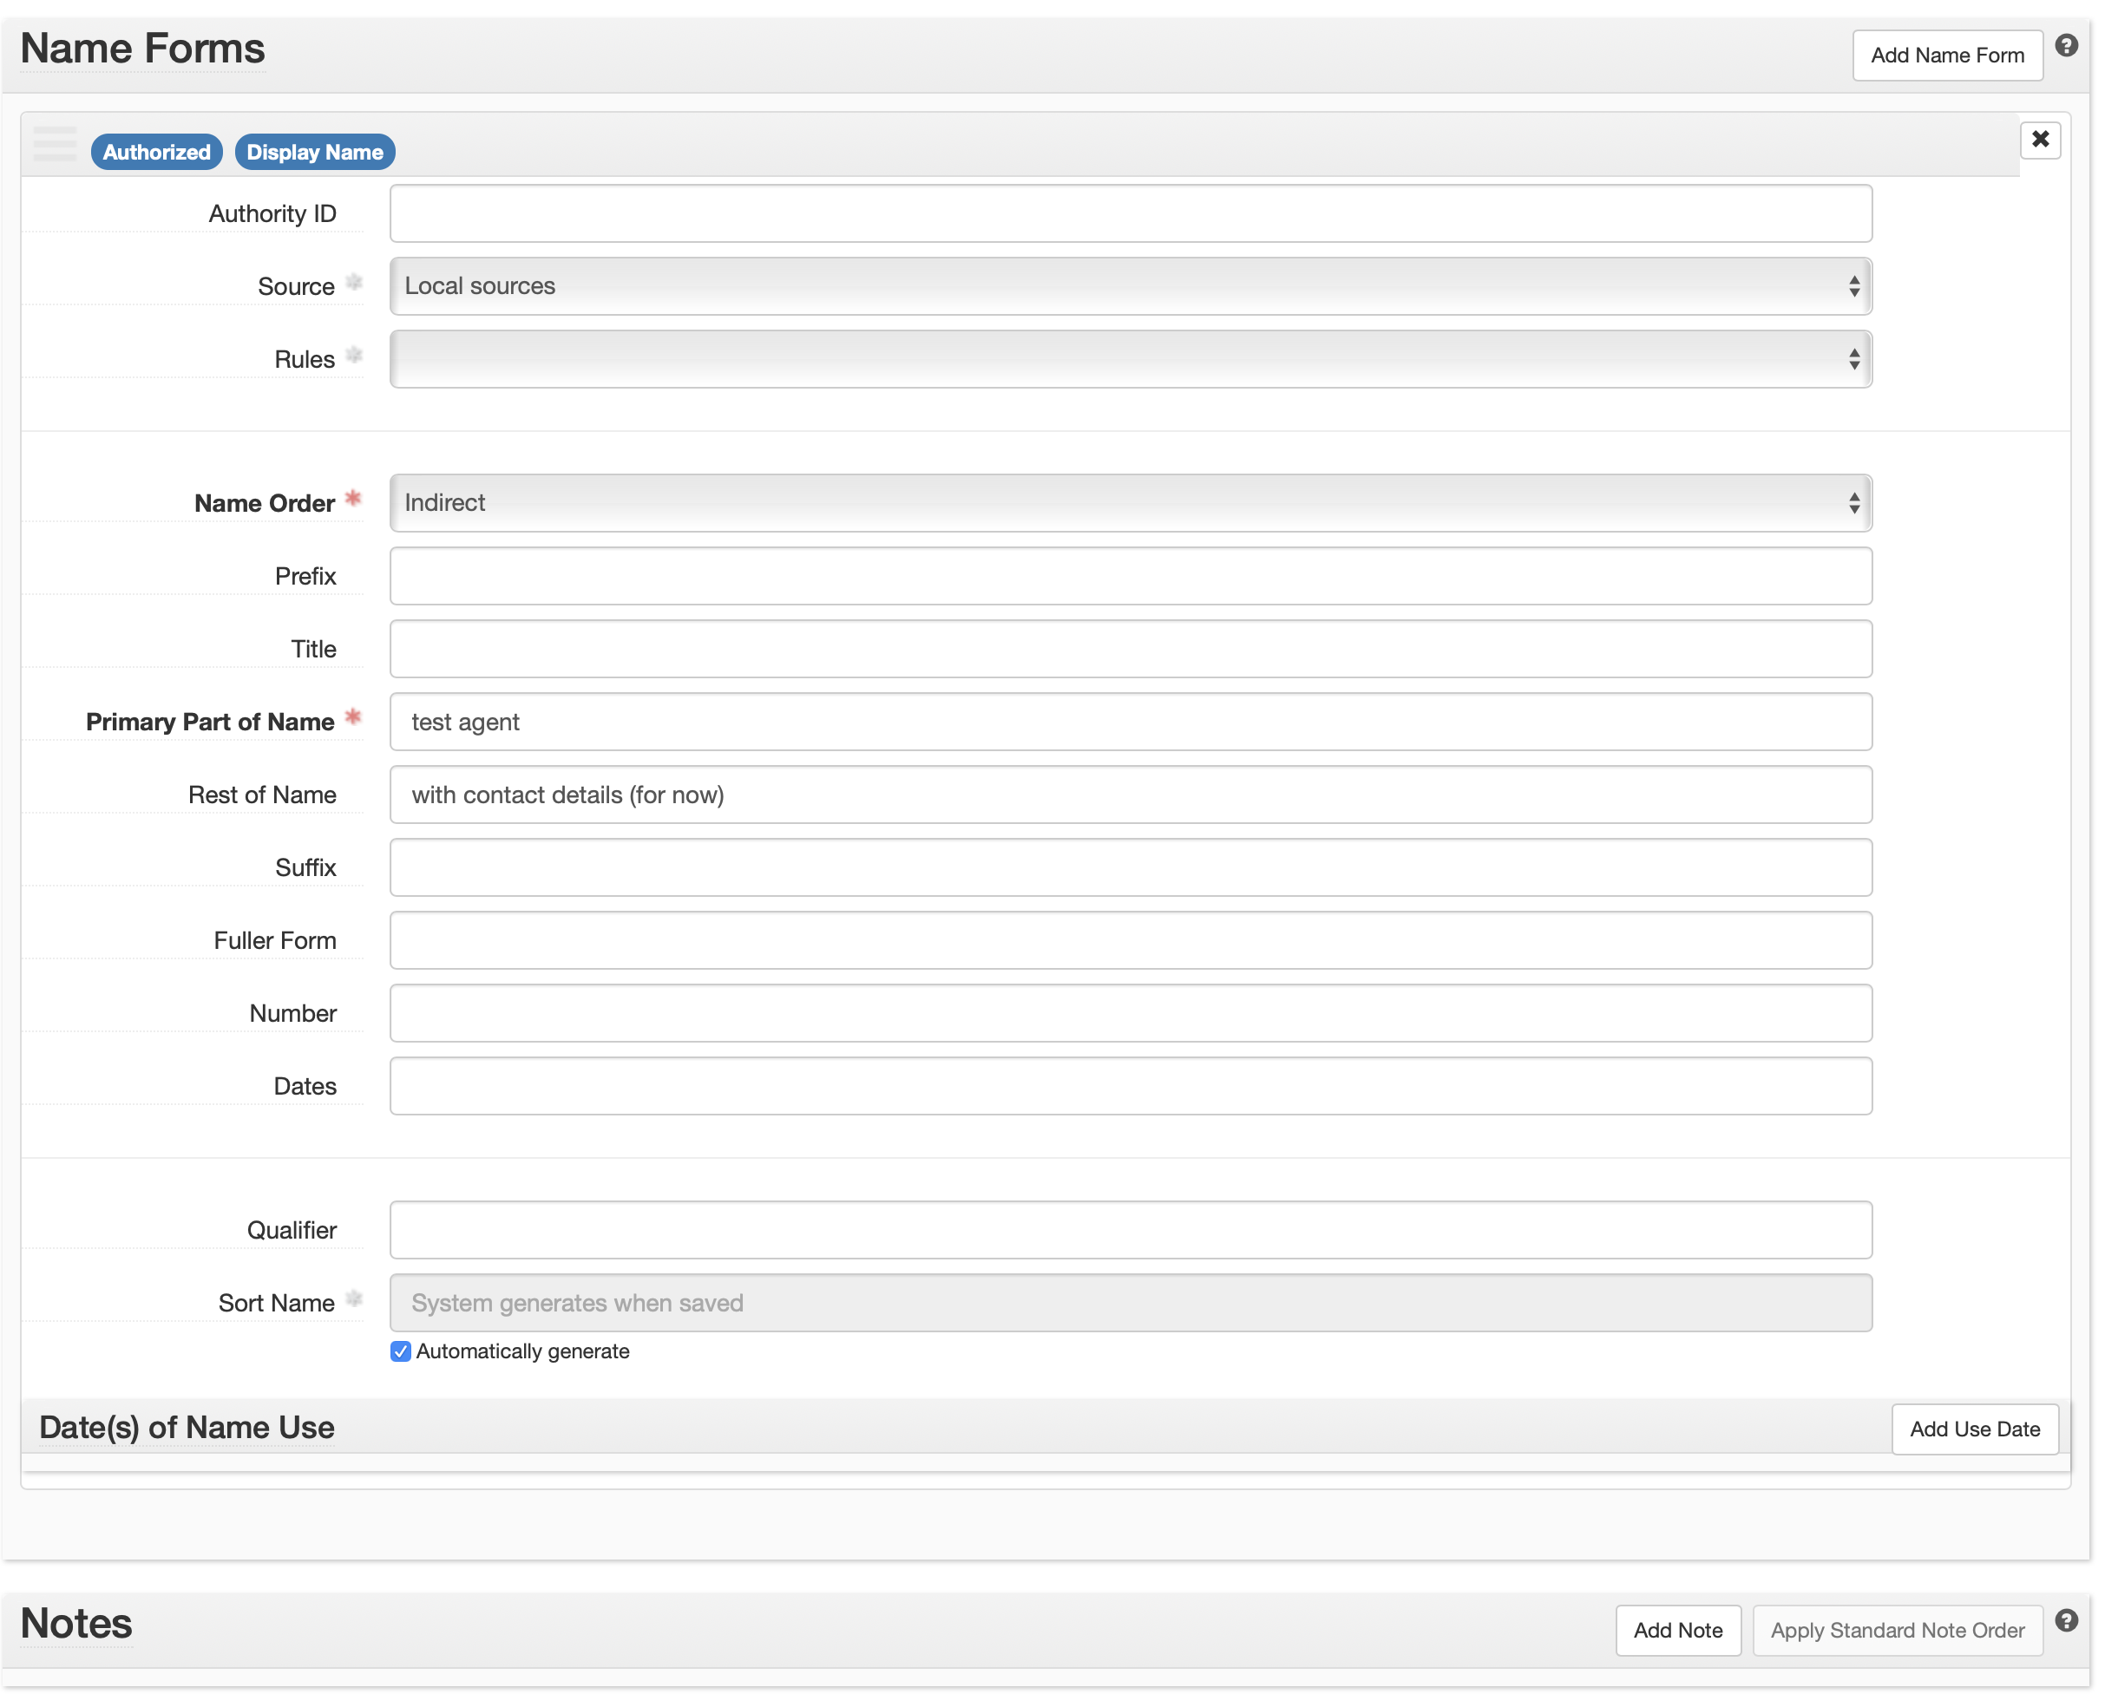Click the tooltip icon next to Source
Image resolution: width=2105 pixels, height=1707 pixels.
[x=354, y=282]
